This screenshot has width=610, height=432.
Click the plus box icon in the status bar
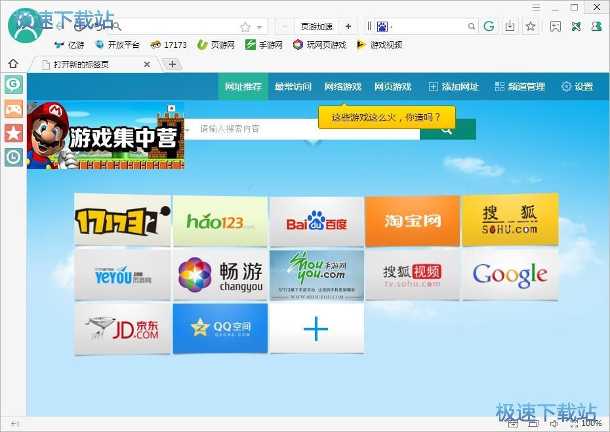click(513, 424)
